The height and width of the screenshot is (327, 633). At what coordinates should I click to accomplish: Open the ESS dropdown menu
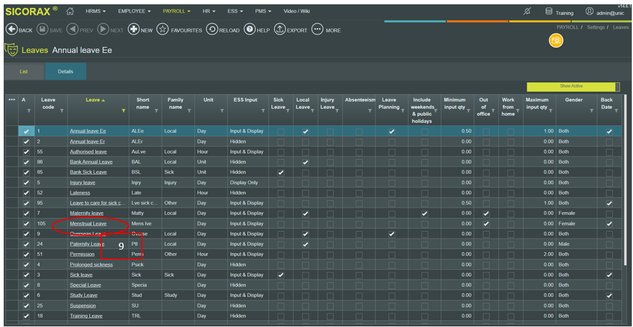235,11
